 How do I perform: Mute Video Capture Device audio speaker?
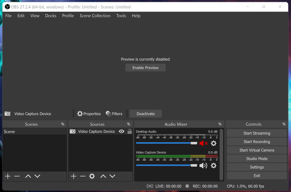tap(203, 166)
